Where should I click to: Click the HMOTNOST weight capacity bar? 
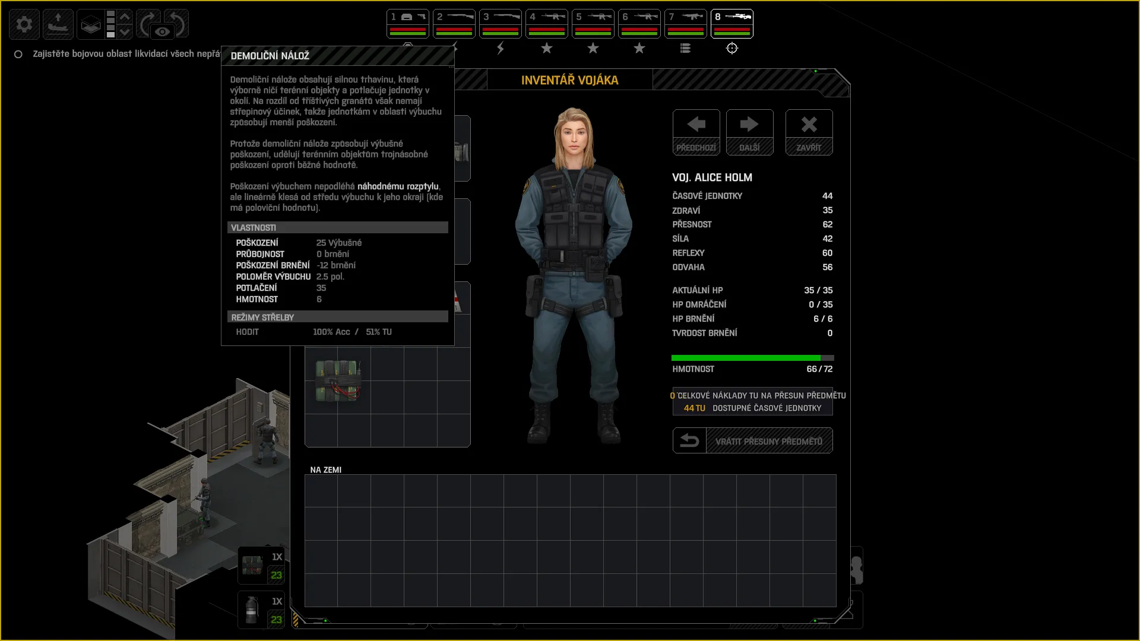coord(753,358)
